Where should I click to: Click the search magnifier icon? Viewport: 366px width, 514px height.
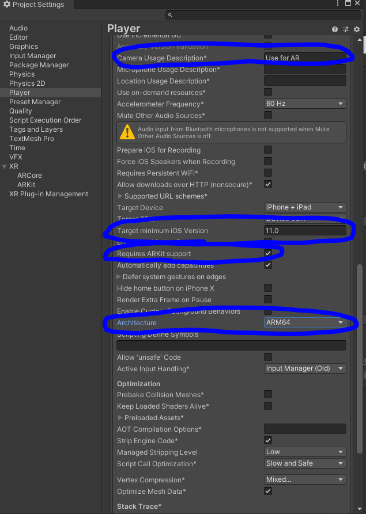tap(170, 15)
